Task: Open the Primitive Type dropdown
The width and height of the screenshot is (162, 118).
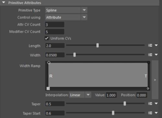Action: click(66, 10)
